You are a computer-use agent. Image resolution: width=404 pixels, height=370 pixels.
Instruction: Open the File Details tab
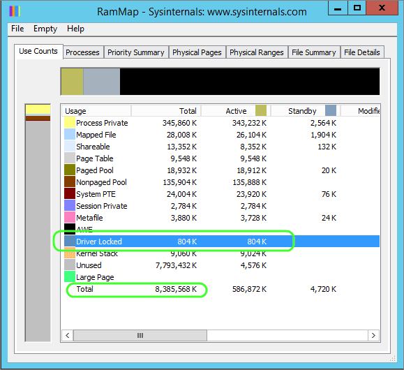click(x=362, y=52)
